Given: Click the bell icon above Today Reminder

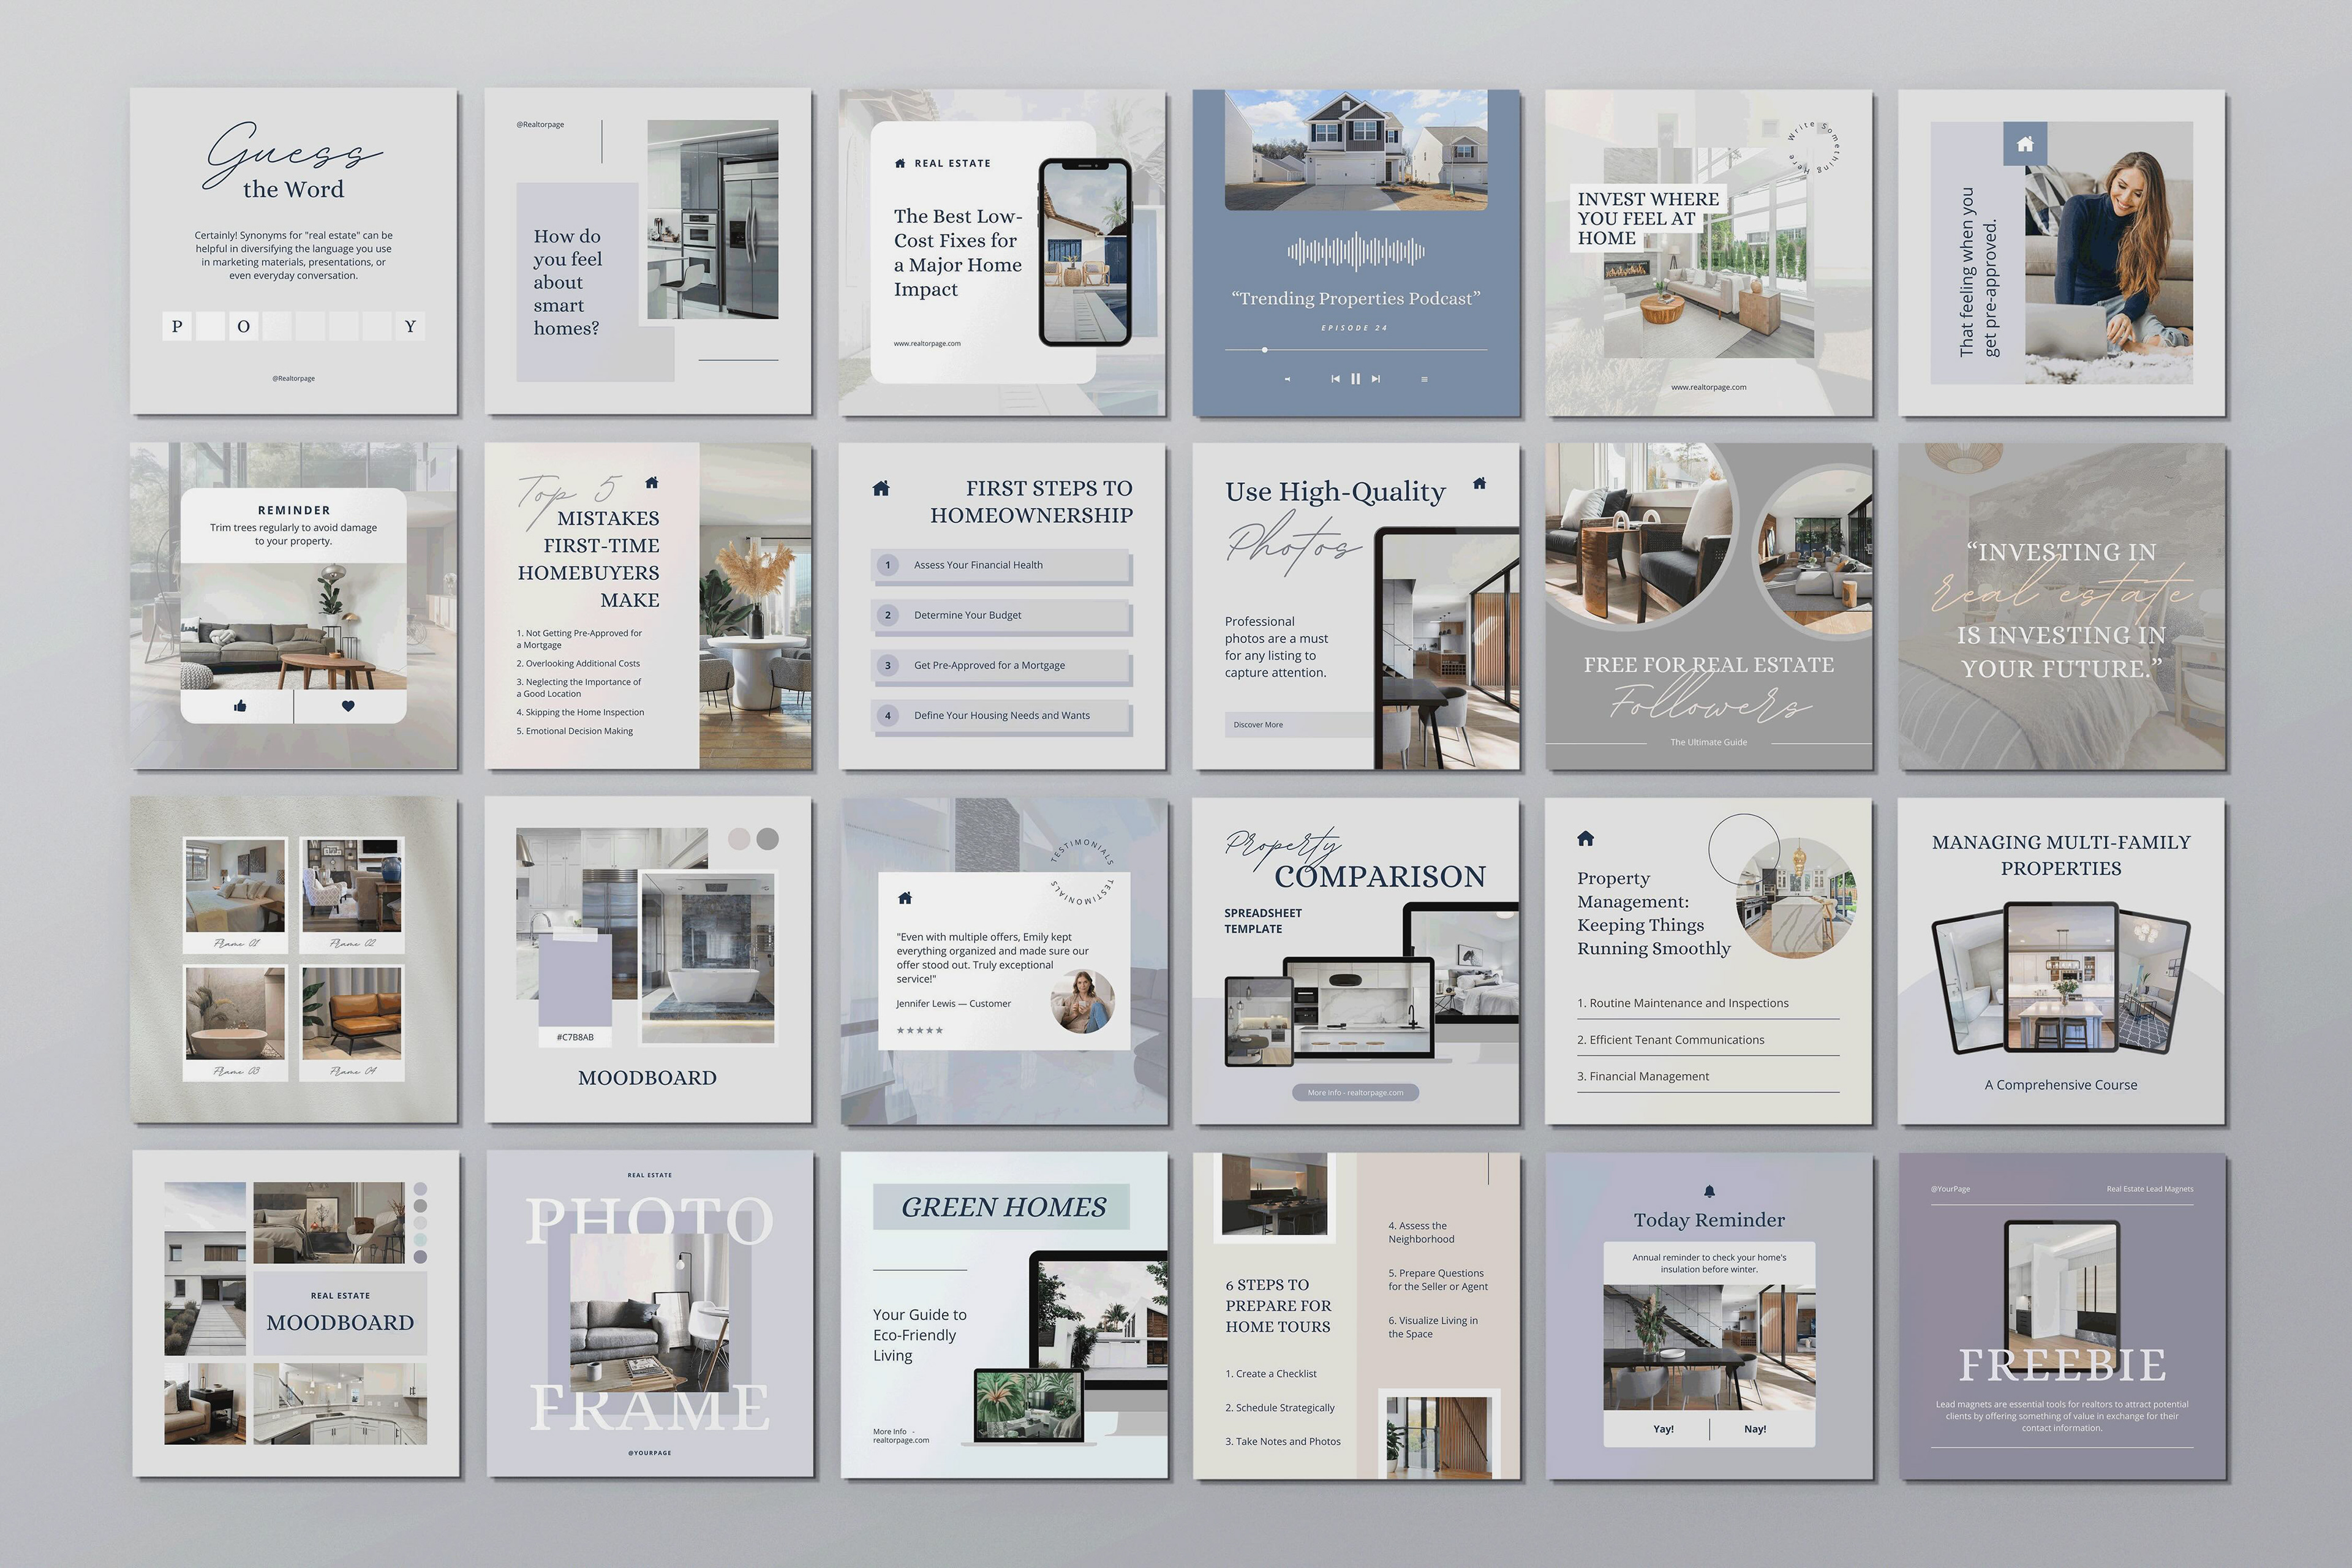Looking at the screenshot, I should pos(1709,1191).
